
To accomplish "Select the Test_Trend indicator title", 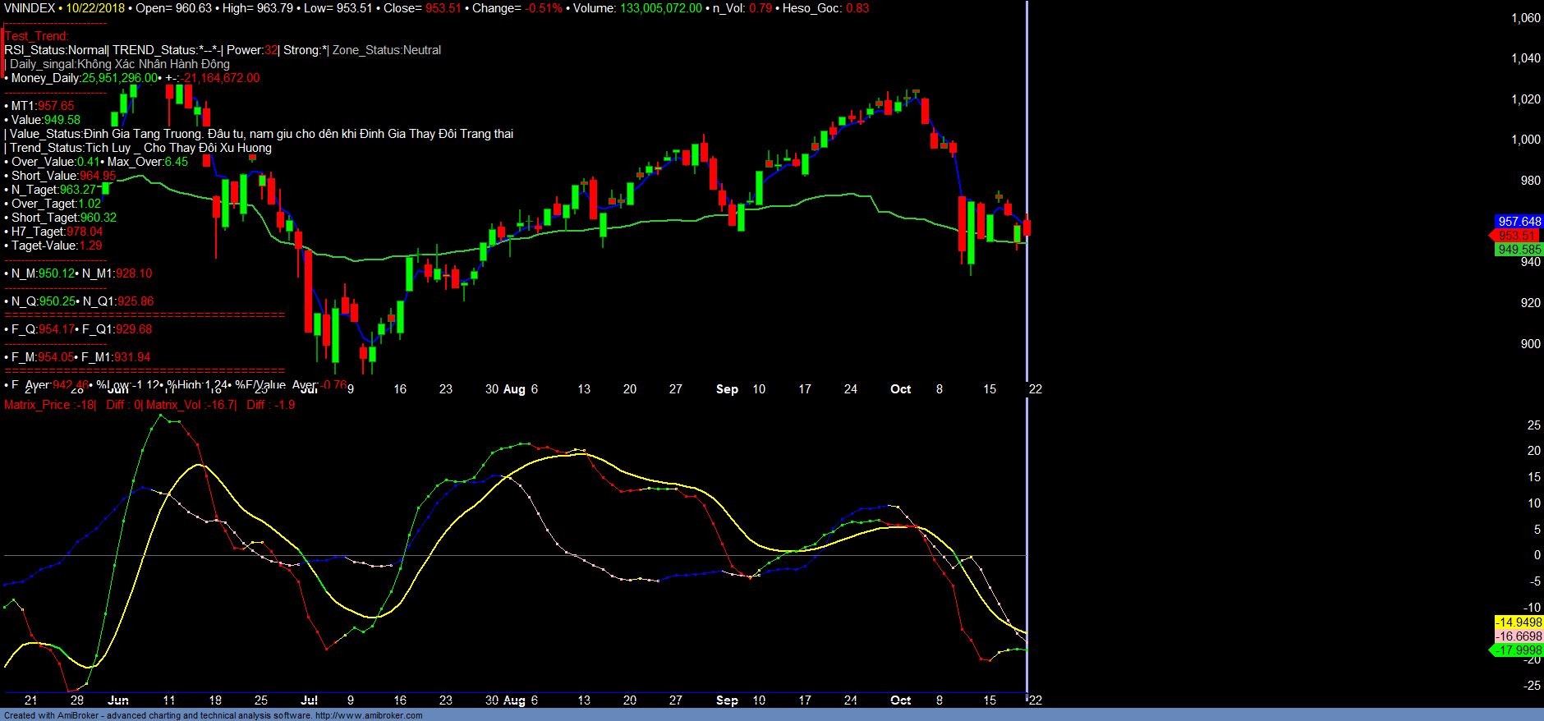I will pos(37,36).
